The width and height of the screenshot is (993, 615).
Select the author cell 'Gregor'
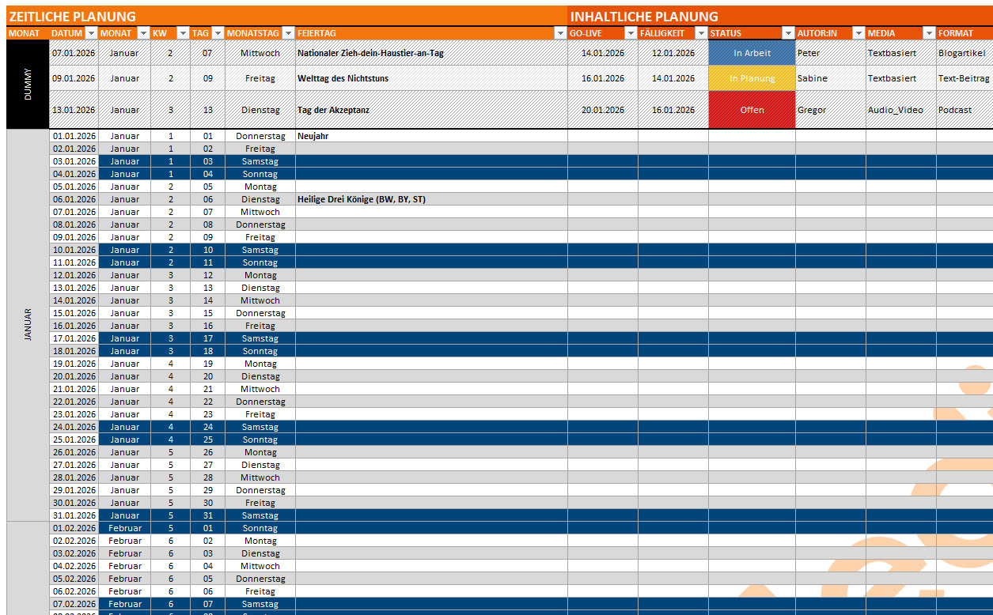click(x=831, y=110)
